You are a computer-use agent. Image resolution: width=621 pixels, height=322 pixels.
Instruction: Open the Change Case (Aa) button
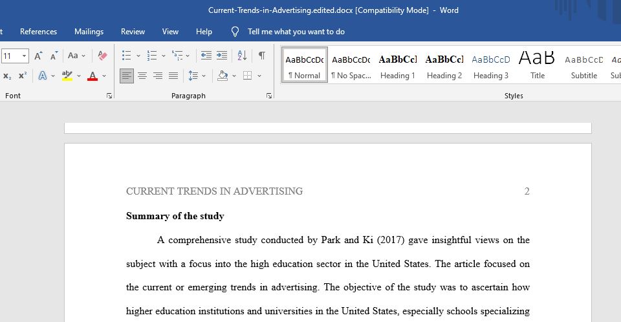[73, 56]
